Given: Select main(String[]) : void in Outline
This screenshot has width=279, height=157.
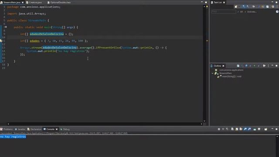Looking at the screenshot, I should point(231,76).
